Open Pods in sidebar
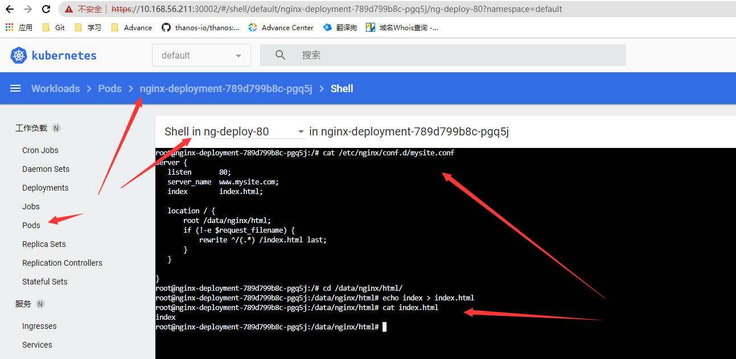Viewport: 736px width, 359px height. coord(31,225)
